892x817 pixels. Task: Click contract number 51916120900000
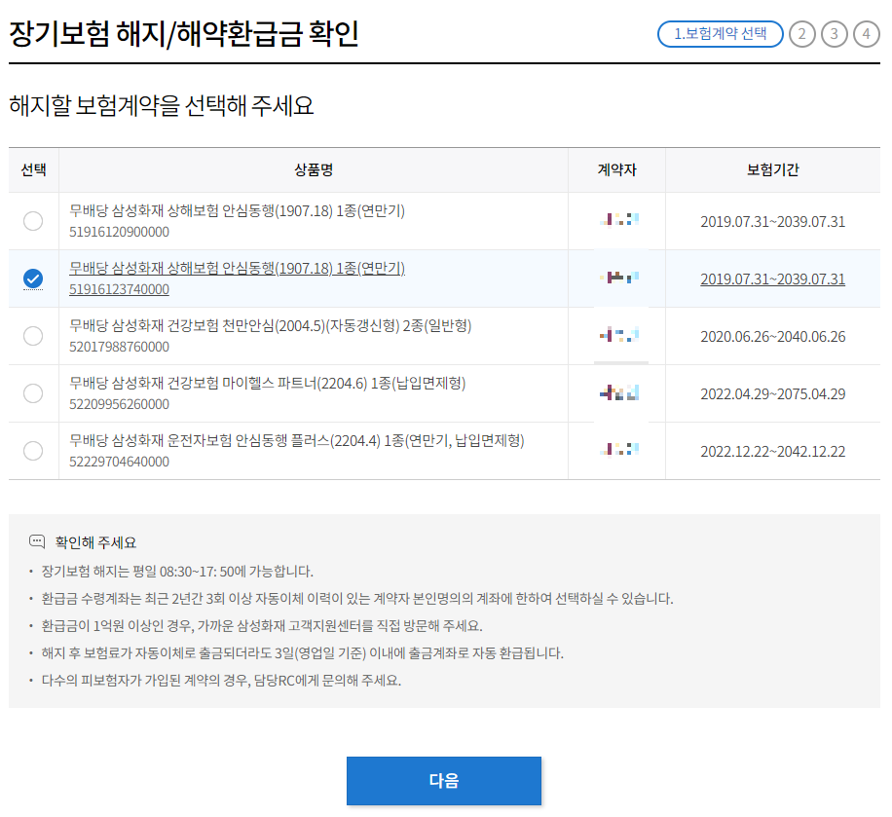[119, 232]
